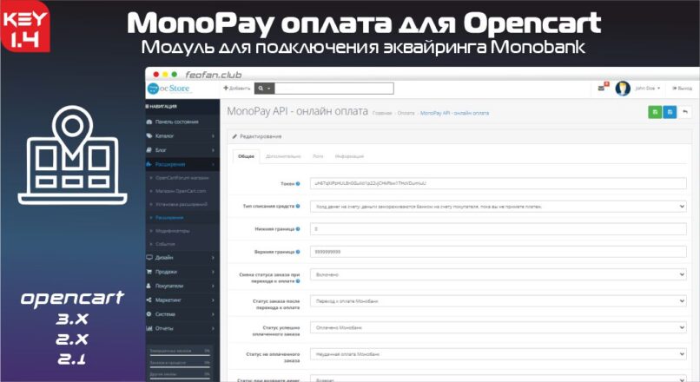Screen dimensions: 700x382
Task: Click the cart icon beside Продажи
Action: tap(149, 272)
